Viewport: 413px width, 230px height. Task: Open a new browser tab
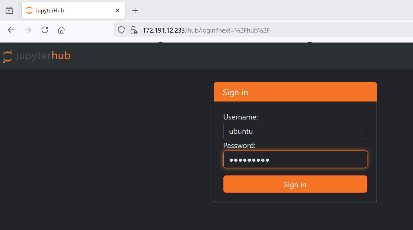click(x=135, y=10)
